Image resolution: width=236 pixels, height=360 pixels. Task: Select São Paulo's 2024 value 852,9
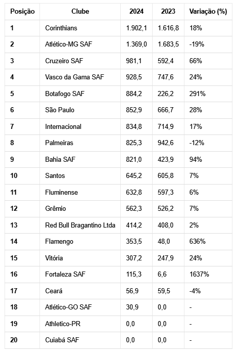pos(134,110)
